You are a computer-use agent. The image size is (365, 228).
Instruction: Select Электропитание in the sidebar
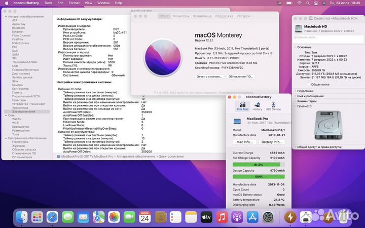coord(27,111)
